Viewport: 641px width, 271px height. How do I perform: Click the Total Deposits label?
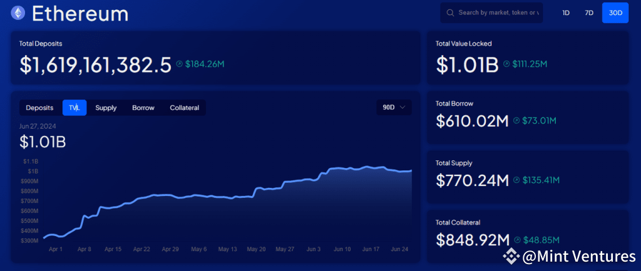[41, 44]
